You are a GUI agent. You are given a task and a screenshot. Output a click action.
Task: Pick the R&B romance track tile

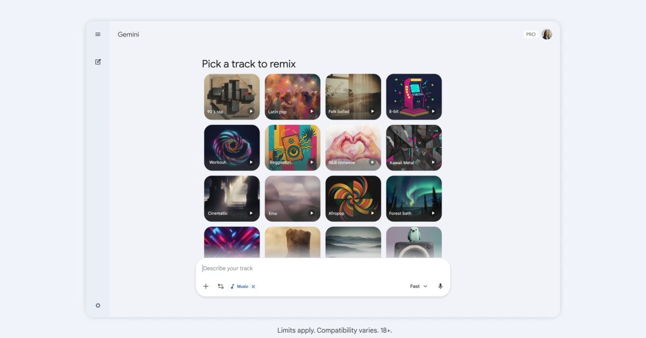[353, 147]
